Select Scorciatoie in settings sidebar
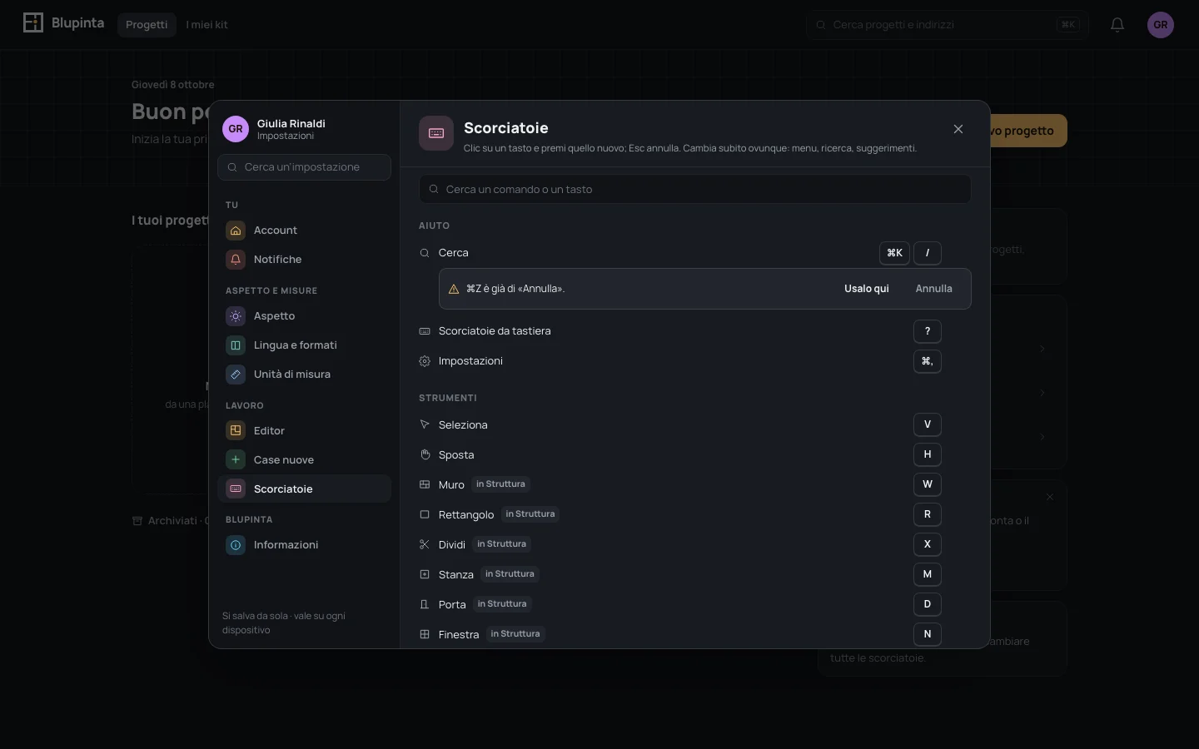Image resolution: width=1199 pixels, height=749 pixels. pos(304,489)
